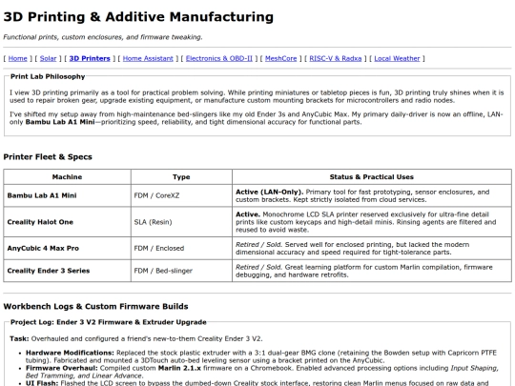The width and height of the screenshot is (515, 386).
Task: Click the Active (LAN-Only) status text
Action: [269, 192]
